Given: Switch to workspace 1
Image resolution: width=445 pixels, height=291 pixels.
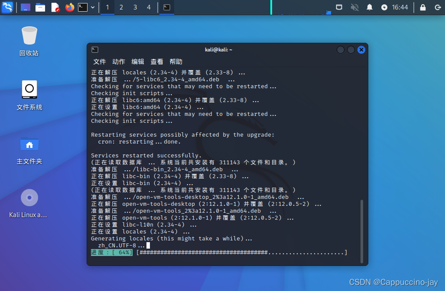Looking at the screenshot, I should [x=107, y=7].
